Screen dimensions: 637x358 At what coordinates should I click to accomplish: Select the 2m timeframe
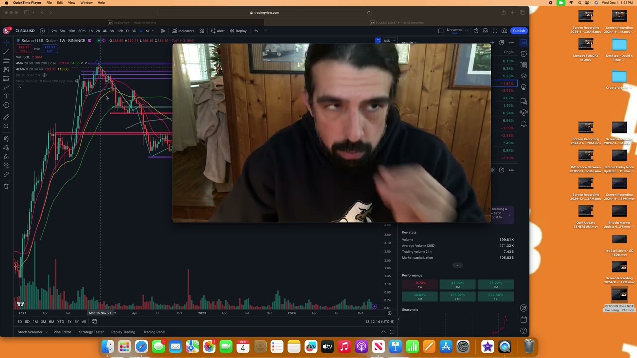pos(54,31)
